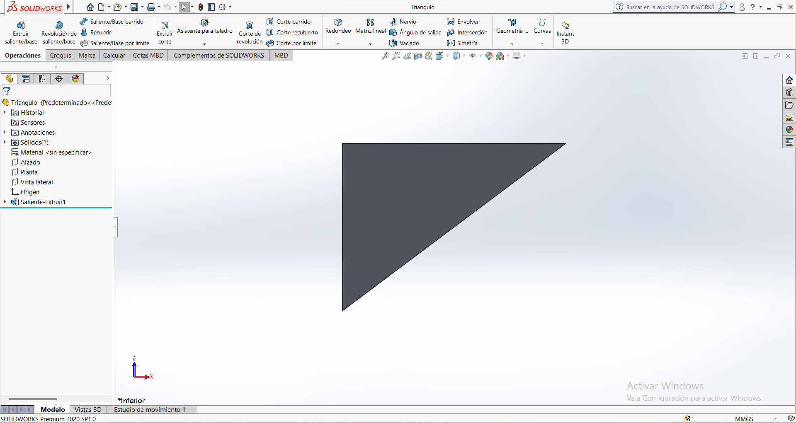Image resolution: width=796 pixels, height=423 pixels.
Task: Open Appearances tab in right task pane
Action: (x=789, y=130)
